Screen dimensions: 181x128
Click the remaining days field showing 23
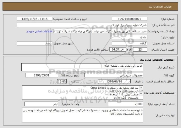click(x=140, y=49)
